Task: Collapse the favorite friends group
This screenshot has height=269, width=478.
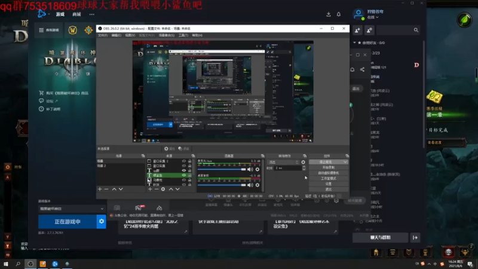Action: pyautogui.click(x=354, y=42)
